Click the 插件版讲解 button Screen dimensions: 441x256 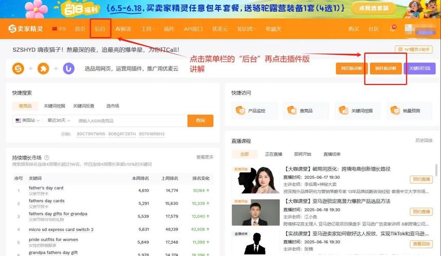point(386,69)
